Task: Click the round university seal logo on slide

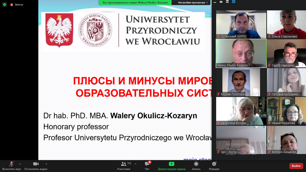Action: point(95,30)
